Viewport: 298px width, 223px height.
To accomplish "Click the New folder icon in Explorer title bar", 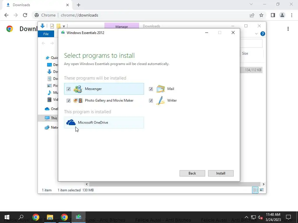I will (x=58, y=26).
